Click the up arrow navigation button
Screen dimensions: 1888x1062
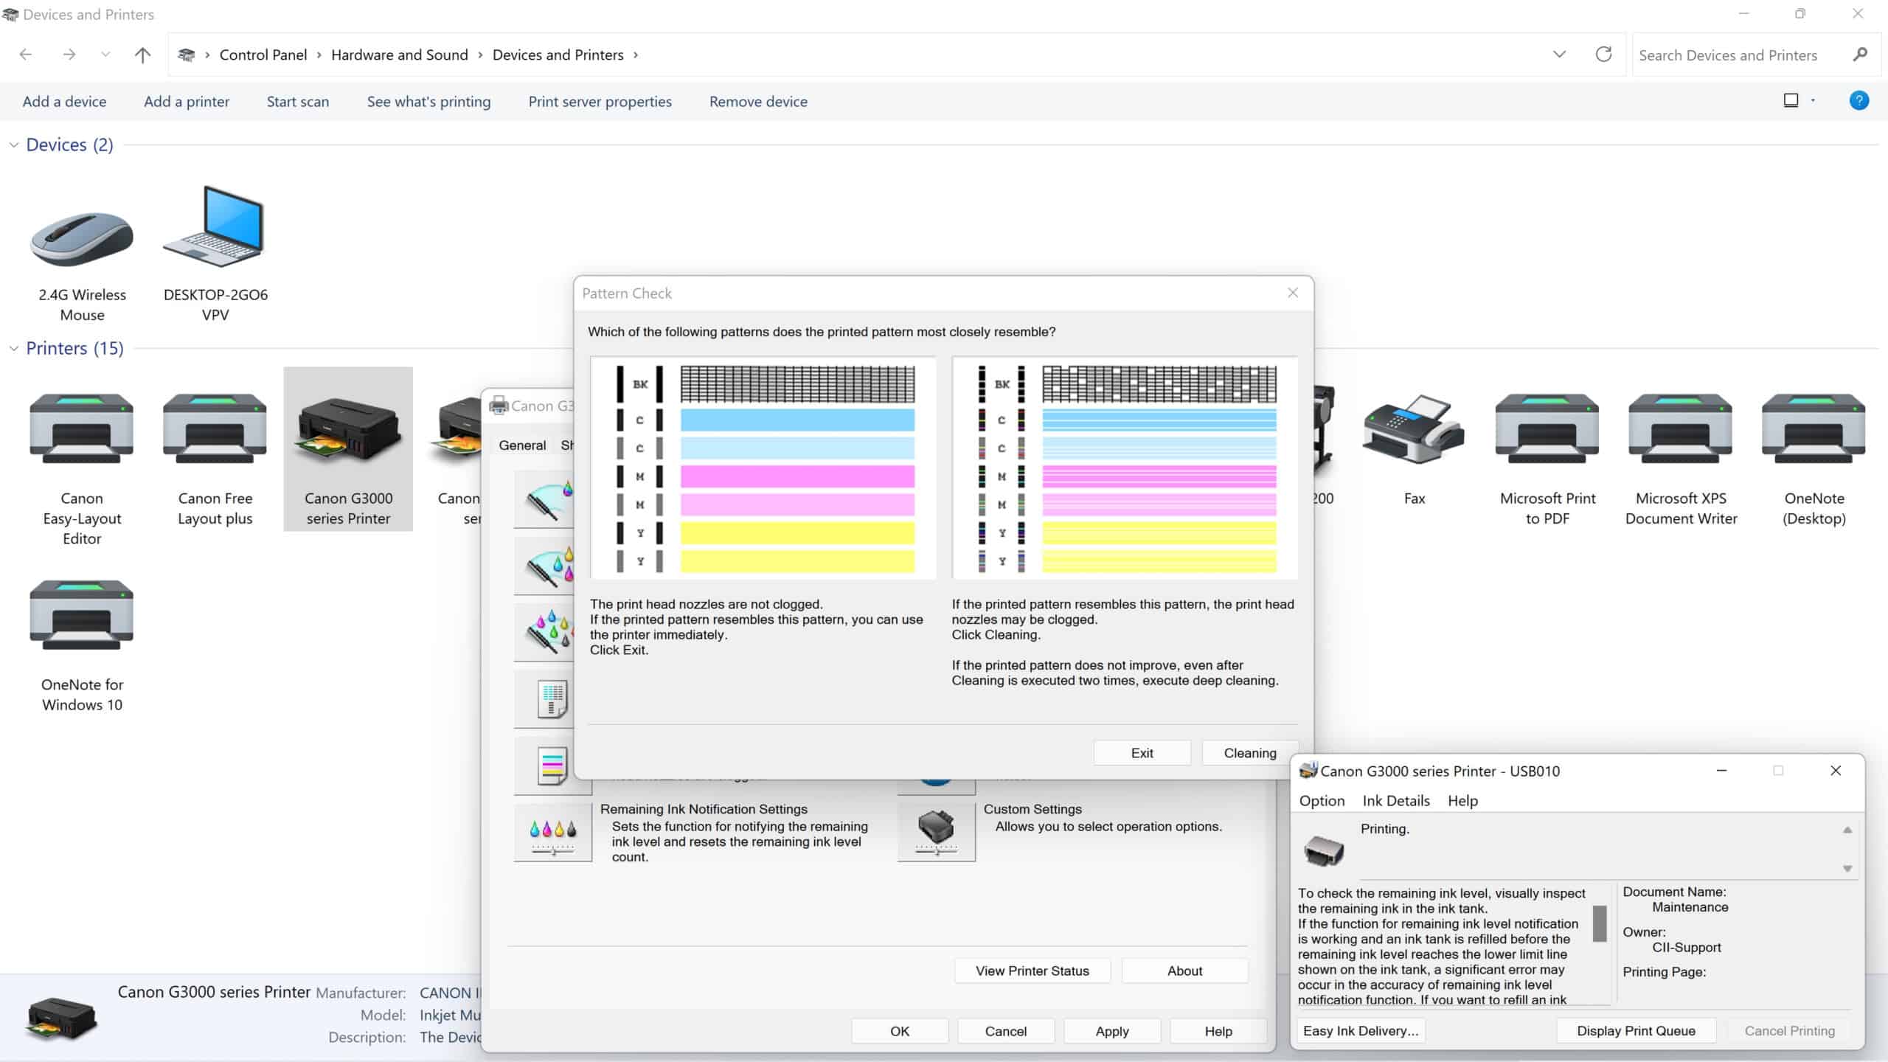click(x=142, y=55)
